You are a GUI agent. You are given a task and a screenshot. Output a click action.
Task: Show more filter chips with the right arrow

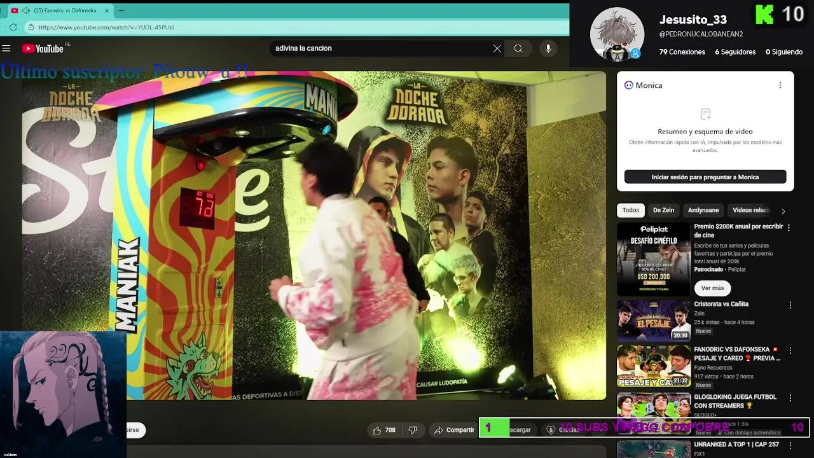[x=783, y=211]
